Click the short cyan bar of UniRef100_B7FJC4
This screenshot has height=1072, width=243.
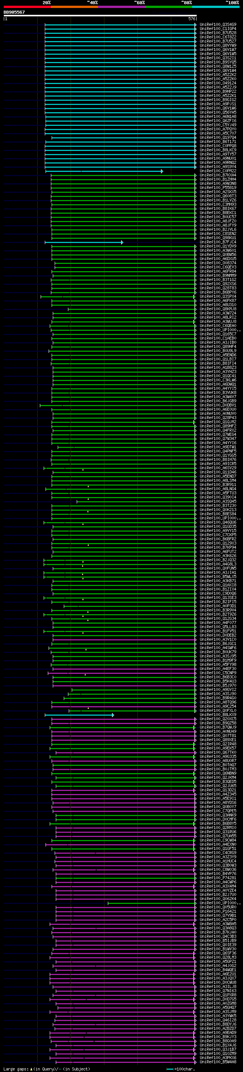tap(84, 242)
